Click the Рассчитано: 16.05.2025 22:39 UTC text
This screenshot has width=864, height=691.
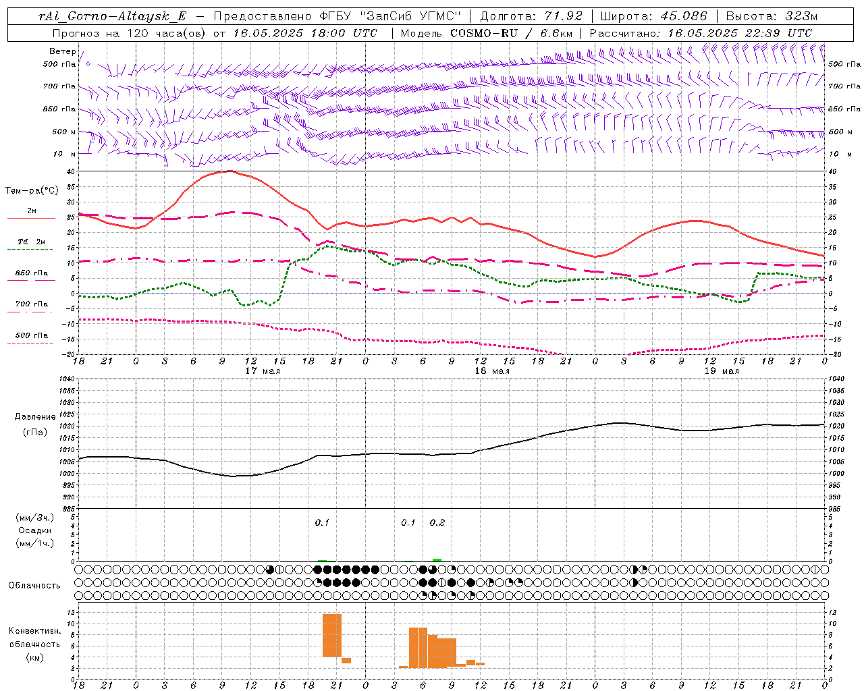coord(701,33)
